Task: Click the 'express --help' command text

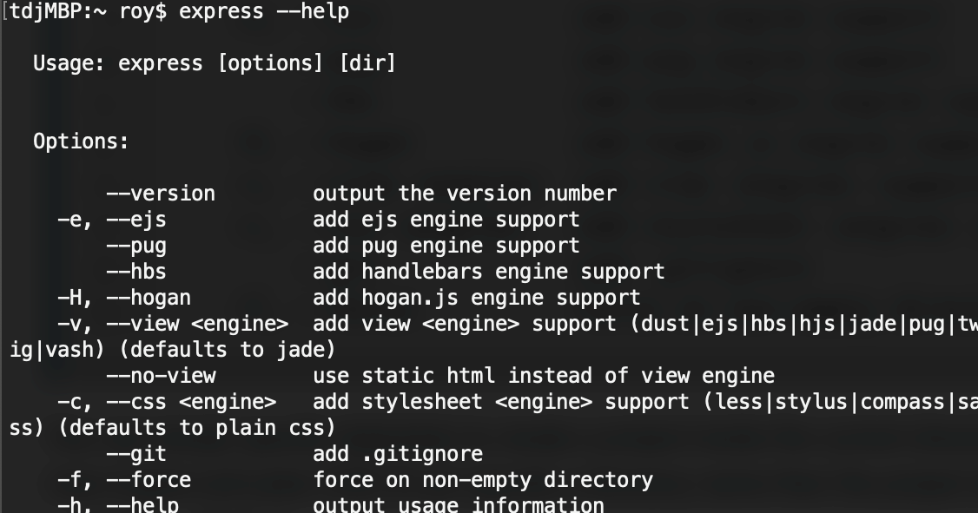Action: coord(264,12)
